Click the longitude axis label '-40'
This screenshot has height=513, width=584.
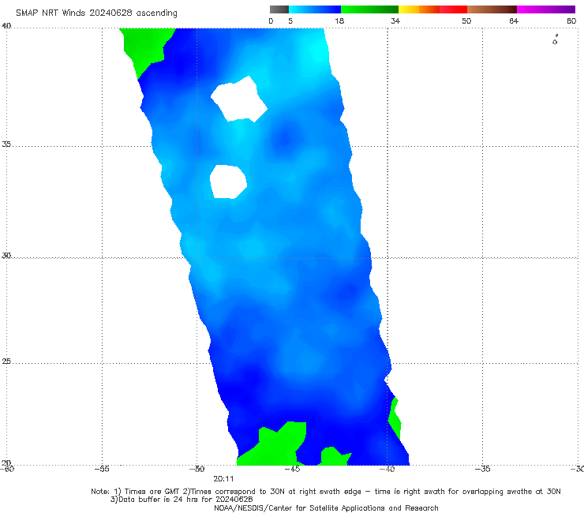click(387, 469)
